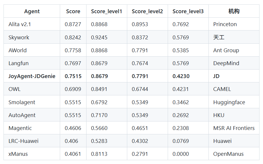Screen dimensions: 263x164
Task: Click the DeepMind institution cell
Action: click(234, 63)
